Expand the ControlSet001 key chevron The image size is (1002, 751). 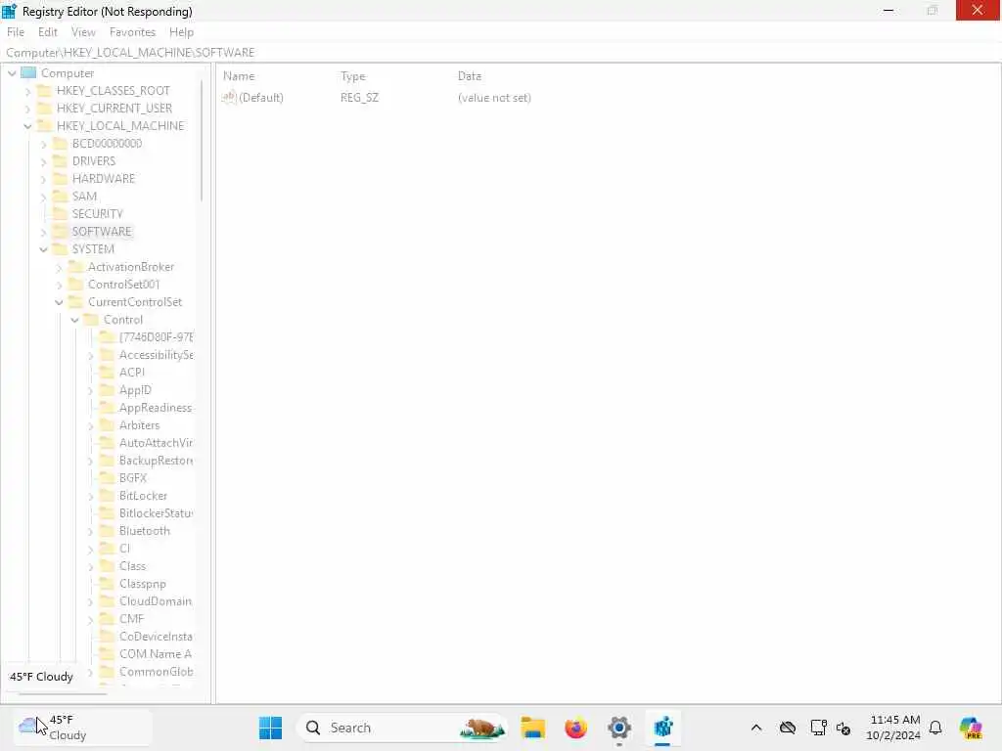(59, 285)
